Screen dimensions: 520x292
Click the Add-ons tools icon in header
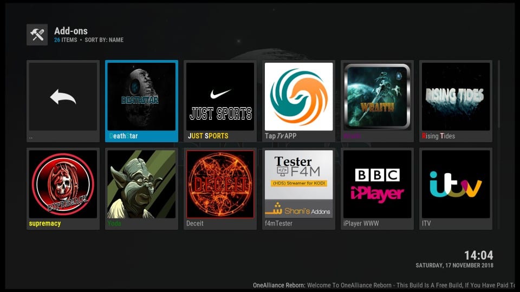point(37,35)
